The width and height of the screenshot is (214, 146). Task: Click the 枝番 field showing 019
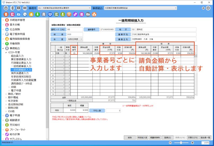75,34
